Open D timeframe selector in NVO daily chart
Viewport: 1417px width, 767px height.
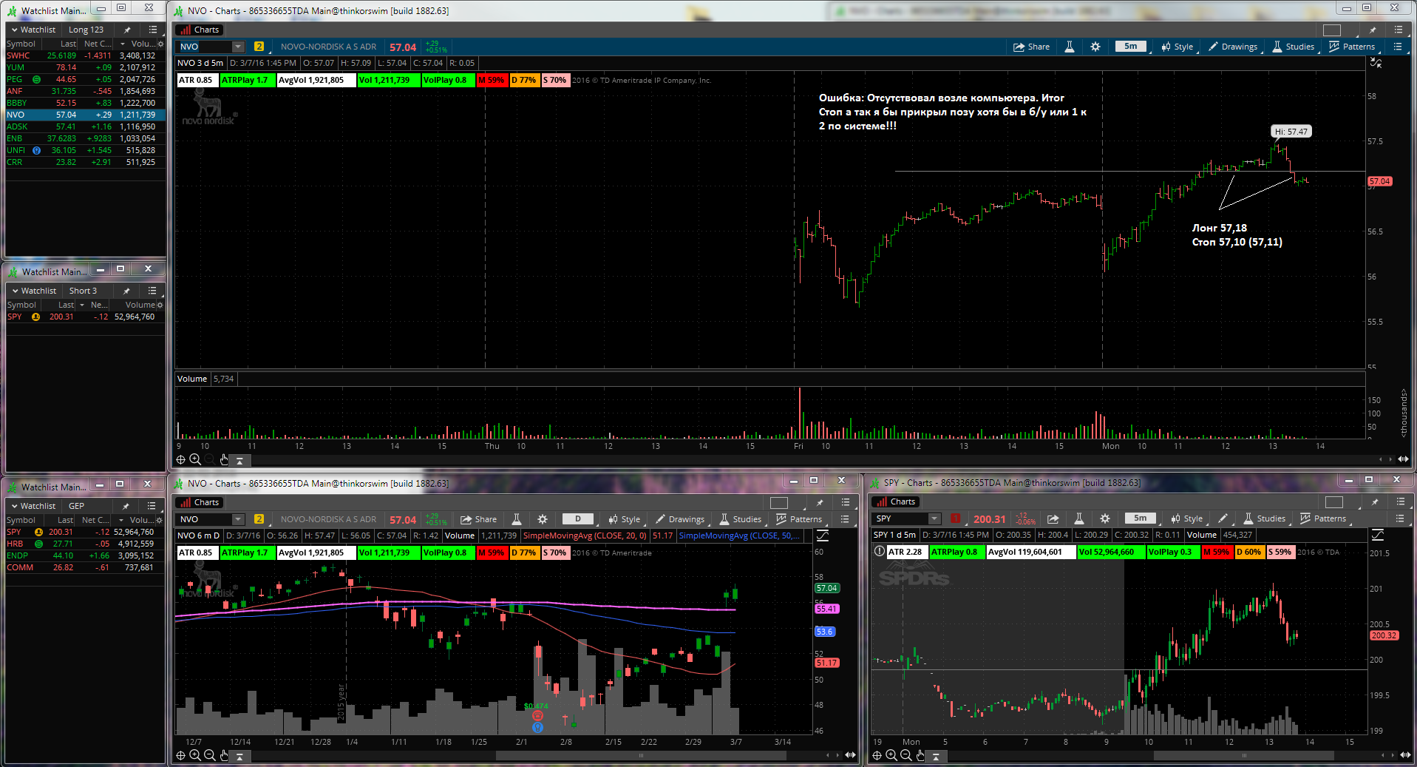point(578,519)
